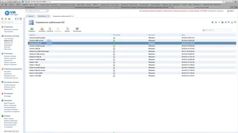The image size is (238, 133).
Task: Select the Debian-8-amd64-ispmgr5 row
Action: click(x=132, y=68)
